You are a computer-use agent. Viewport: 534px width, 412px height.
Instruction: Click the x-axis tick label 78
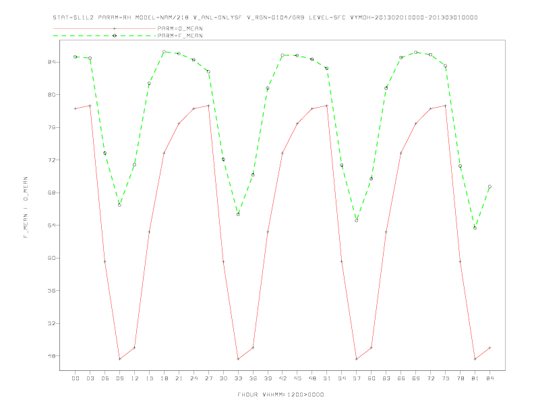(461, 378)
